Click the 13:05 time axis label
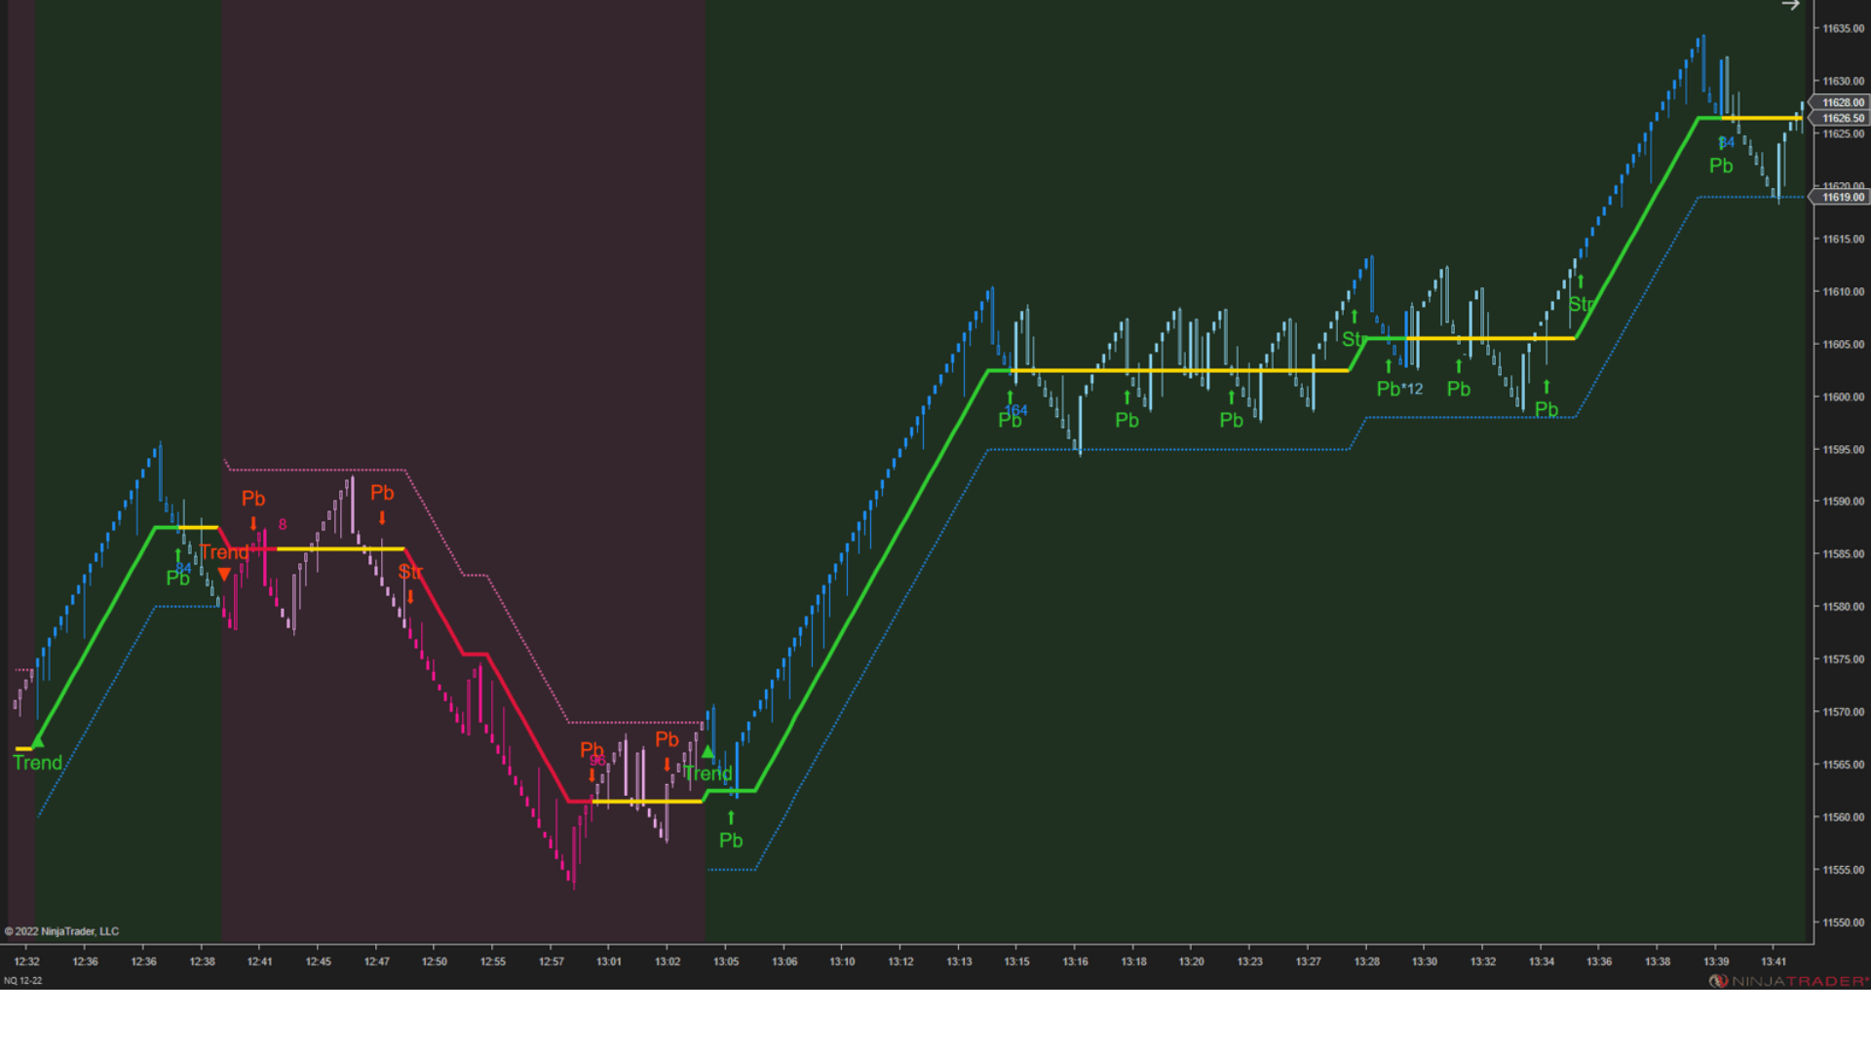 click(726, 961)
